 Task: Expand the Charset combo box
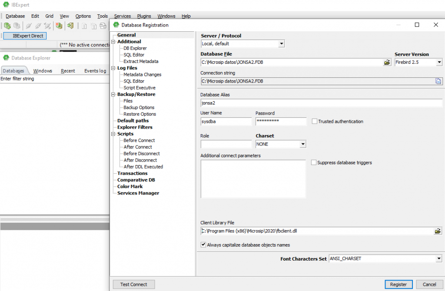click(x=303, y=144)
